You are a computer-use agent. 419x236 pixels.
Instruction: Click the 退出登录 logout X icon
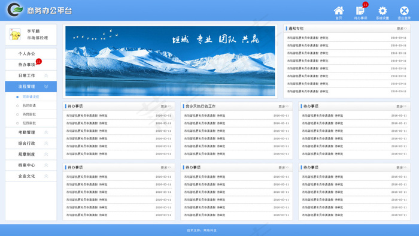point(404,11)
